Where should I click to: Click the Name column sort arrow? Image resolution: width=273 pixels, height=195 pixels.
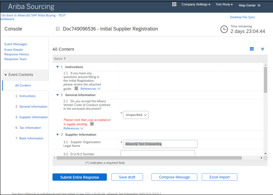[65, 59]
